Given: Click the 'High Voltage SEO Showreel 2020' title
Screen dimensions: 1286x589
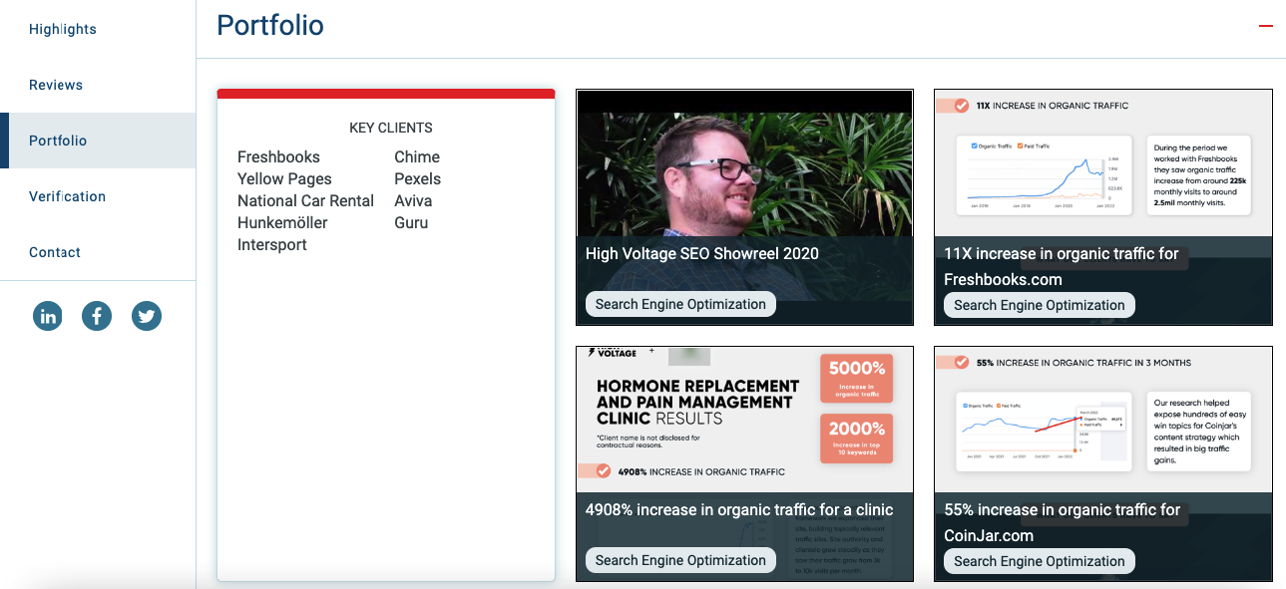Looking at the screenshot, I should pos(702,253).
